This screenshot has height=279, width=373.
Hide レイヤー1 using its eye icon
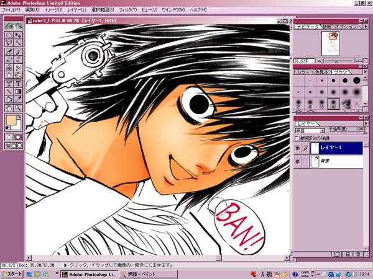click(x=297, y=148)
